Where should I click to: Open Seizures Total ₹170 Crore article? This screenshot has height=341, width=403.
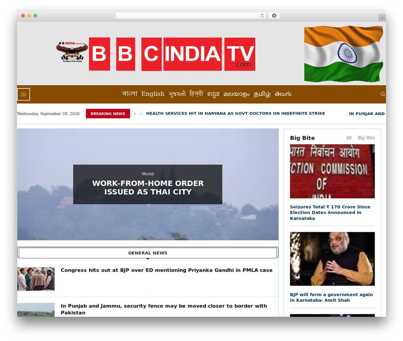(x=330, y=213)
